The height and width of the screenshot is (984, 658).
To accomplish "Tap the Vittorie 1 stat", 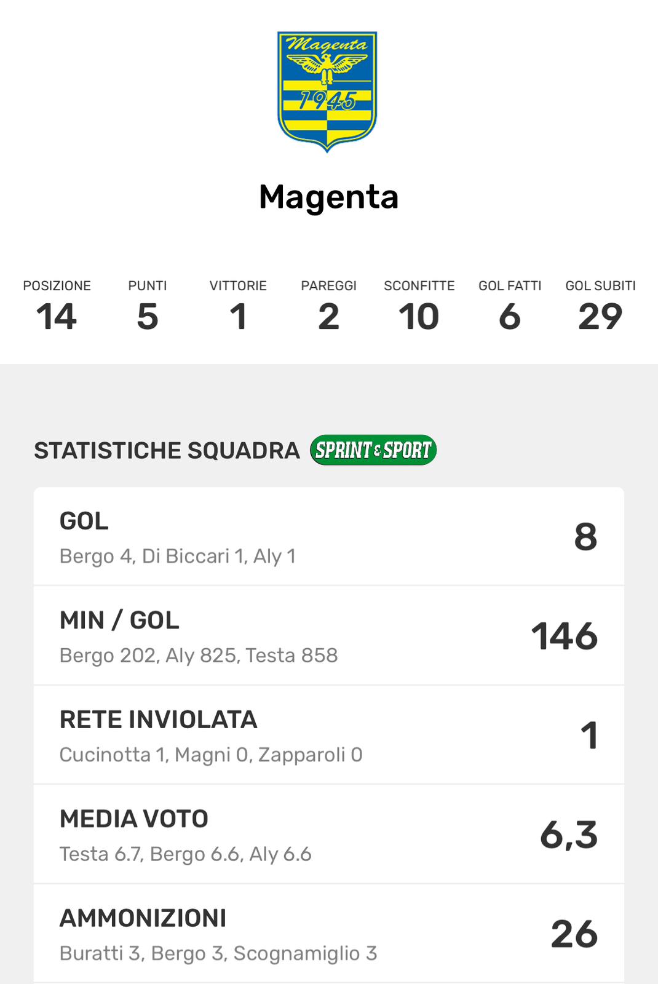I will (238, 307).
